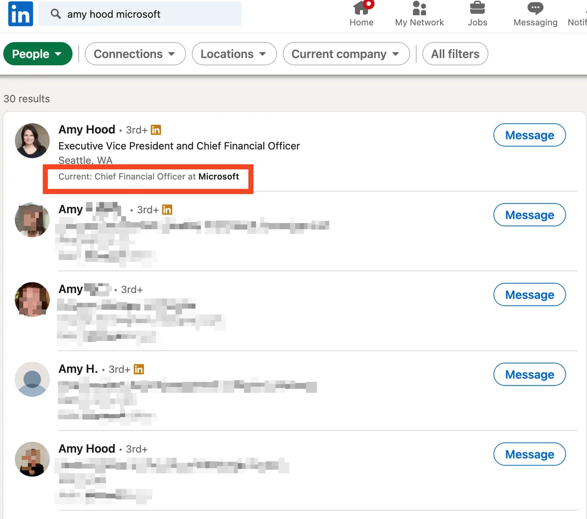Expand the Connections filter
Screen dimensions: 587x519
(135, 54)
